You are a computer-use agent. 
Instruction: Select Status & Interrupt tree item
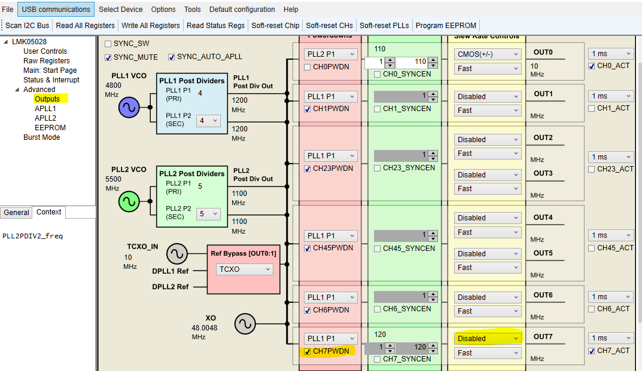(51, 80)
